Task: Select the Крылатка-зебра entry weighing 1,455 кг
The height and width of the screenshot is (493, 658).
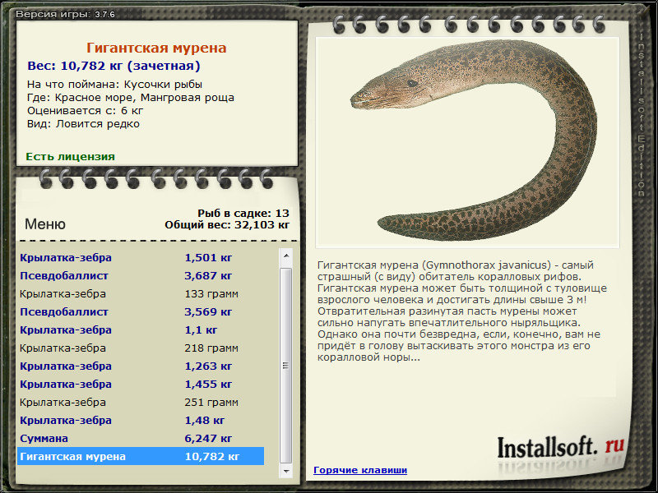Action: click(x=141, y=384)
